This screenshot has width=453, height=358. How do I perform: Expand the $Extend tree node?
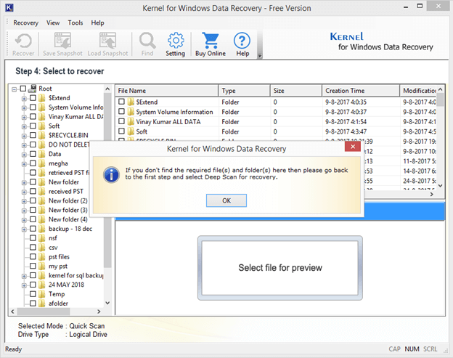click(x=24, y=99)
